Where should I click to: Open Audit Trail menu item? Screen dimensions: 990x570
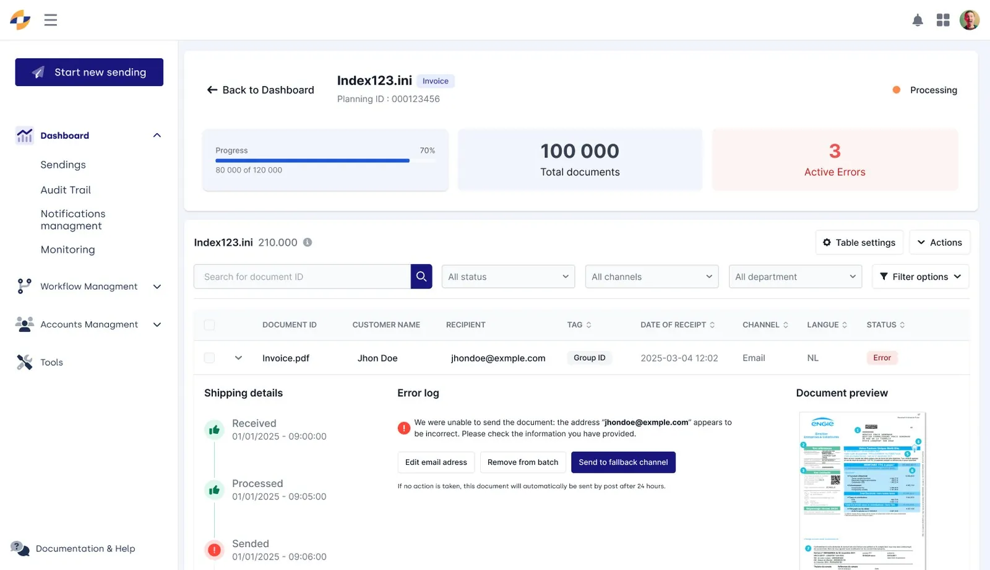(66, 190)
